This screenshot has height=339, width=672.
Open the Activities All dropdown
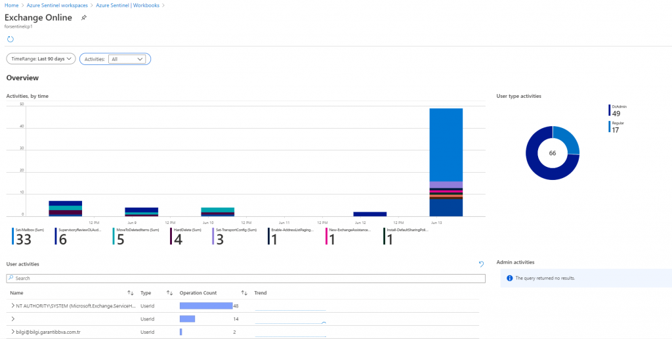[x=127, y=59]
